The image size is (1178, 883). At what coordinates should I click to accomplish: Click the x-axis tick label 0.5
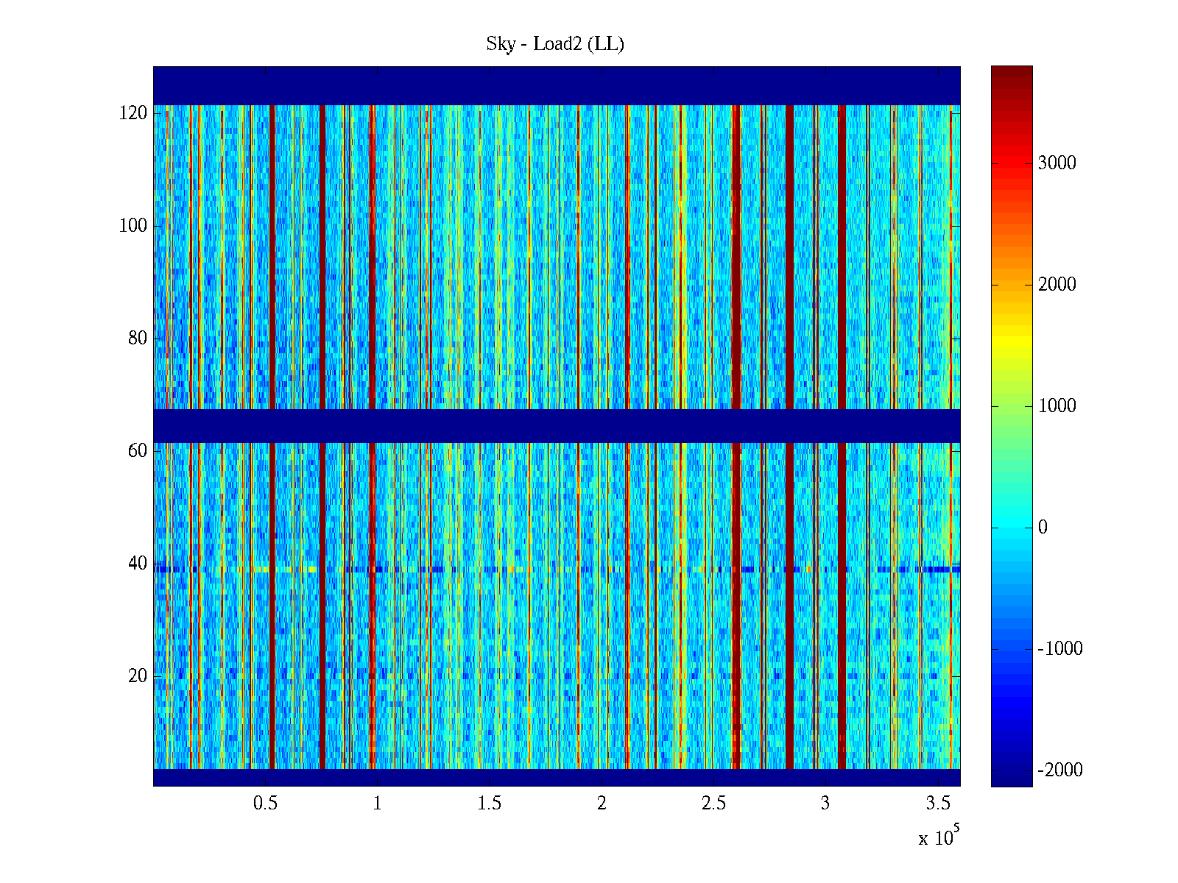coord(265,804)
